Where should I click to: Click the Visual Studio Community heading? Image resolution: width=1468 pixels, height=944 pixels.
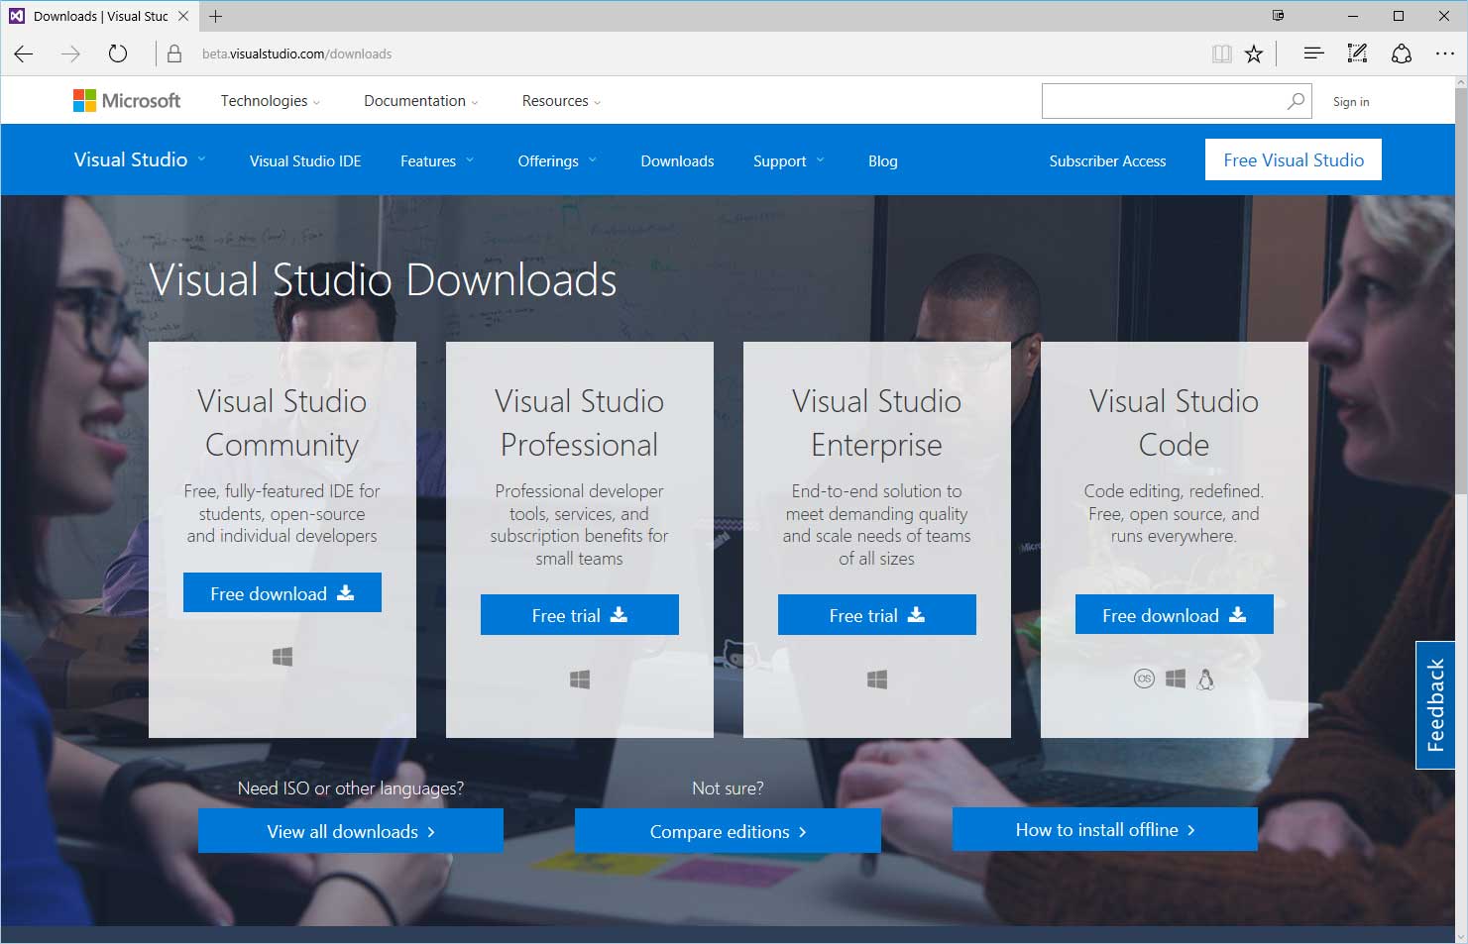point(282,423)
